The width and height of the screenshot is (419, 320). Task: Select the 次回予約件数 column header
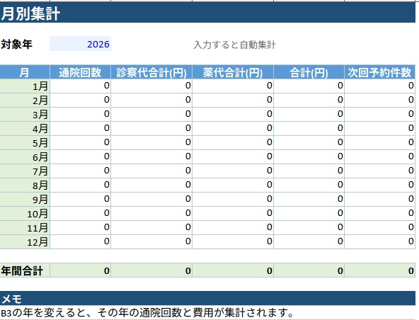coord(379,72)
